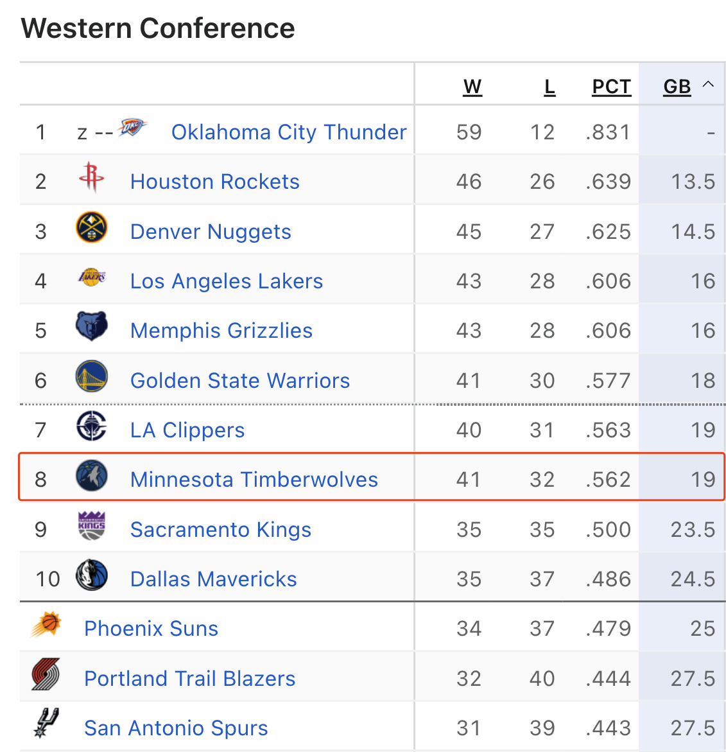
Task: Click the Oklahoma City Thunder logo icon
Action: click(x=132, y=128)
